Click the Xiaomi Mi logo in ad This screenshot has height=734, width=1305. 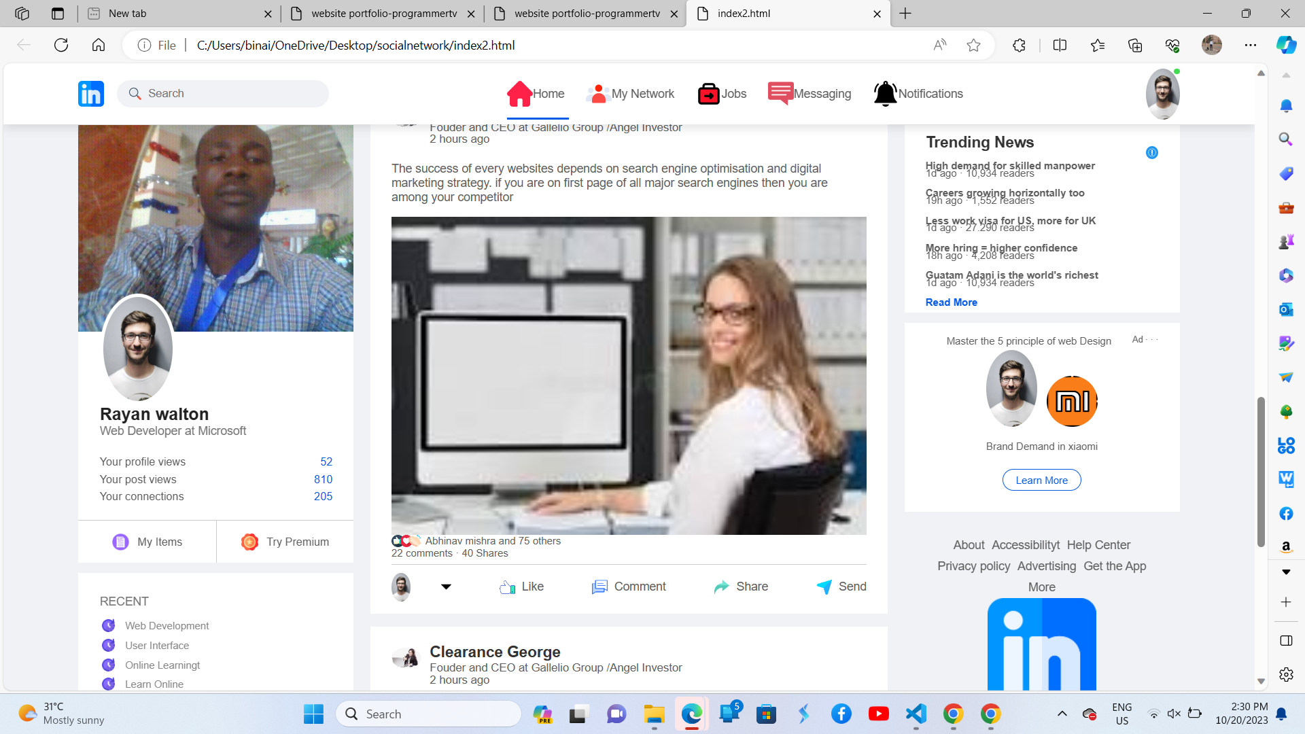(1072, 401)
